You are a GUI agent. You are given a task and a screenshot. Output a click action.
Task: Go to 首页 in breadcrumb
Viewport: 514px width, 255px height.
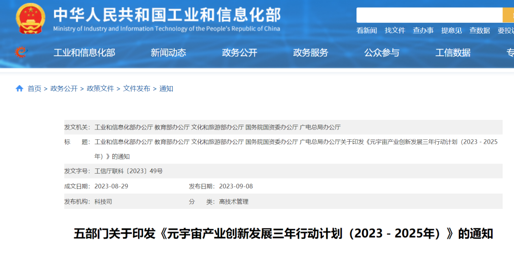pyautogui.click(x=34, y=88)
